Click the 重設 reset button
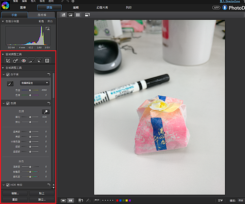This screenshot has height=204, width=245. pos(15,199)
